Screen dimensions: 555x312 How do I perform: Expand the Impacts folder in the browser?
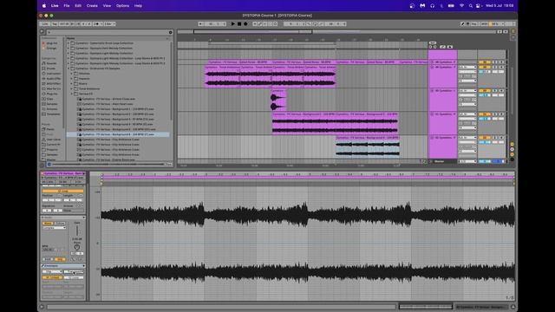[x=71, y=79]
